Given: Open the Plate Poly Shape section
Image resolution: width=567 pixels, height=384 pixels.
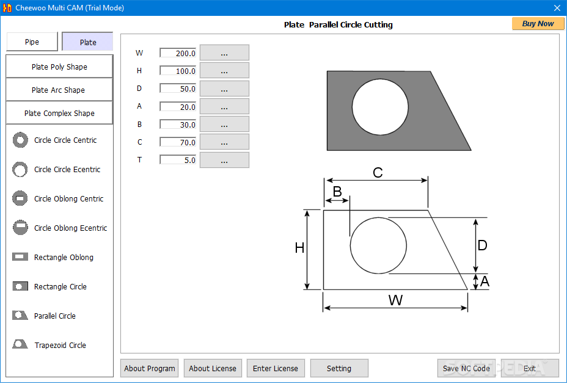Looking at the screenshot, I should (x=59, y=67).
